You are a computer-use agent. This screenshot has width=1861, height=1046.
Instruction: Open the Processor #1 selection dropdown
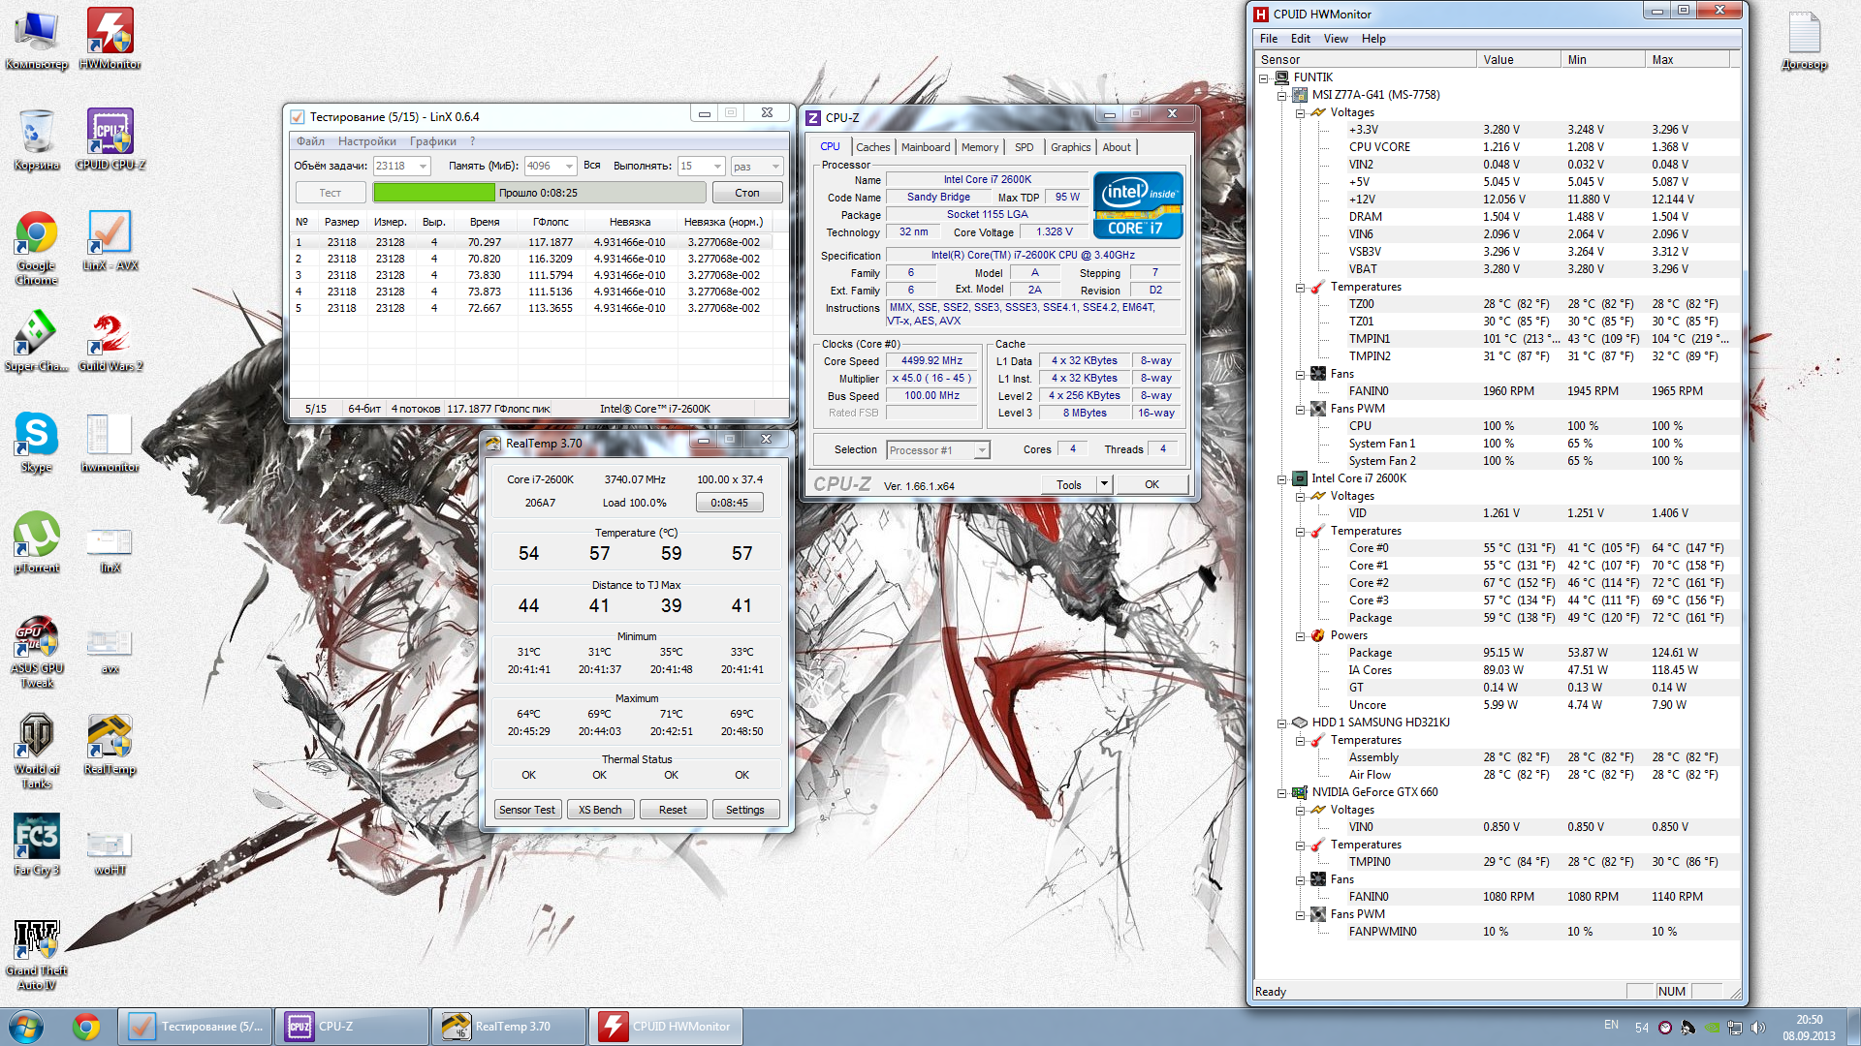tap(982, 450)
